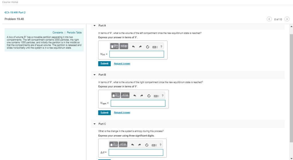Screen dimensions: 293x160
Task: Click undo arrow in Part C toolbar
Action: coord(132,145)
